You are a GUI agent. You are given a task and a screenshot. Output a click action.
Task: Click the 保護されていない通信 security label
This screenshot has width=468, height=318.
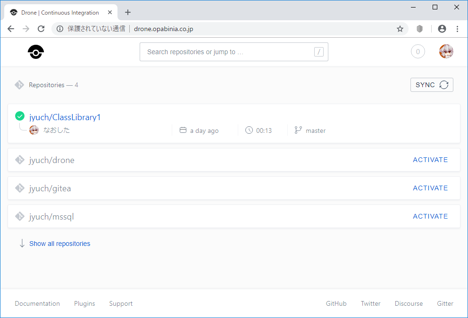coord(96,29)
